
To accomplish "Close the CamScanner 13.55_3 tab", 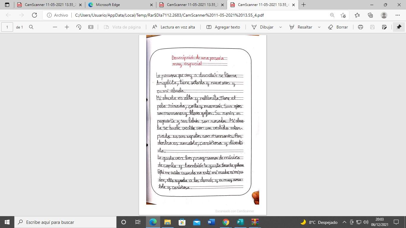I will click(222, 5).
